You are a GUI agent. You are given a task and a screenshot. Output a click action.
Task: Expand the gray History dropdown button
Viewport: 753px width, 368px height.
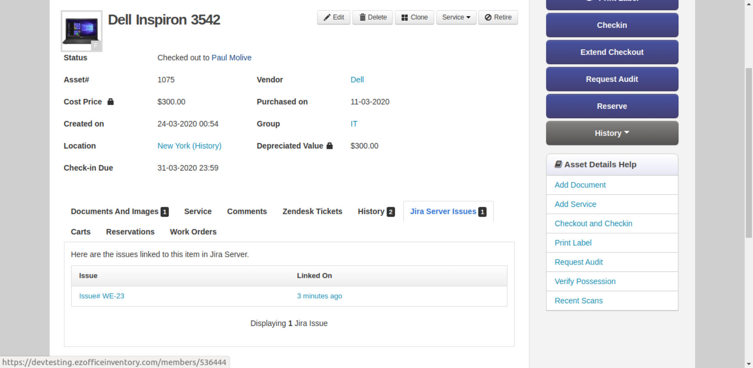612,133
